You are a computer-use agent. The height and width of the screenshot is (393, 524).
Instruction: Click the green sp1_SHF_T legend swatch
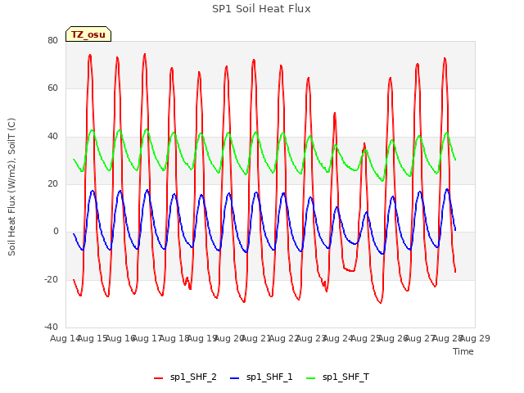[x=311, y=378]
